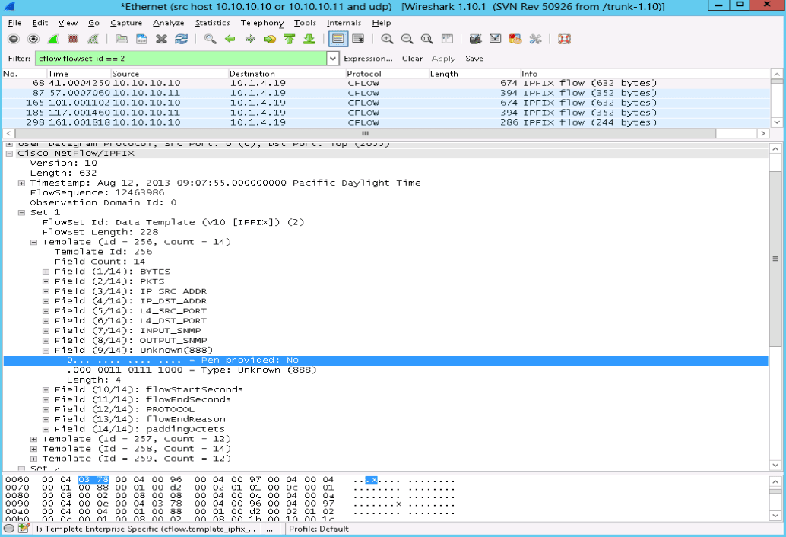Edit display filters icon

496,39
